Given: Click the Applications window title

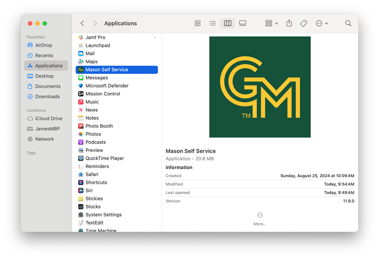Looking at the screenshot, I should click(120, 23).
